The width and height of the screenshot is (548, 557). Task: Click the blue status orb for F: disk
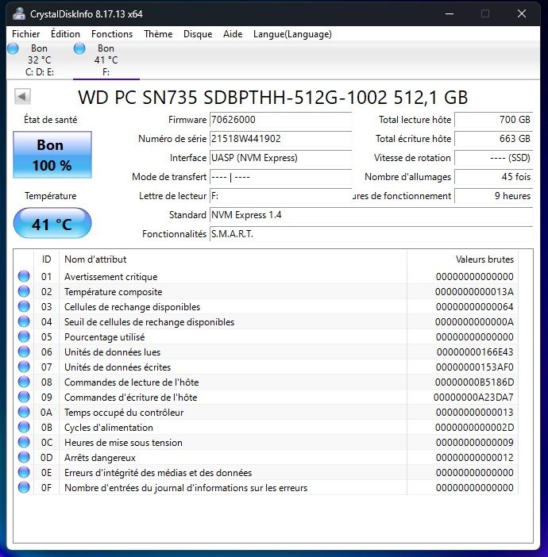(x=79, y=48)
